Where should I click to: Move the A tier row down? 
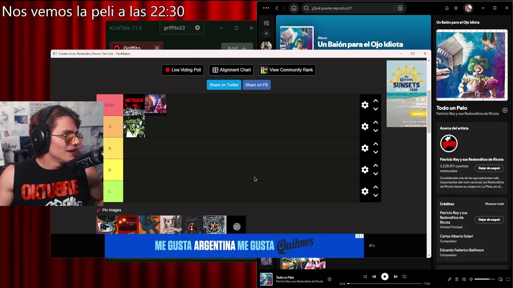point(376,152)
